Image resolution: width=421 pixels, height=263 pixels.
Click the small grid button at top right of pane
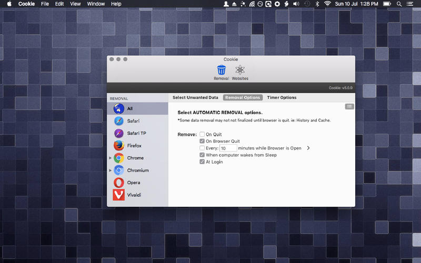(349, 107)
